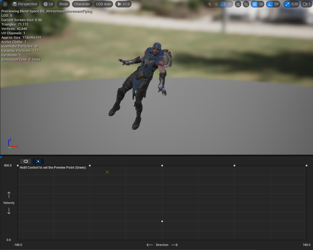This screenshot has width=313, height=250.
Task: Open the camera speed setting
Action: coord(307,4)
